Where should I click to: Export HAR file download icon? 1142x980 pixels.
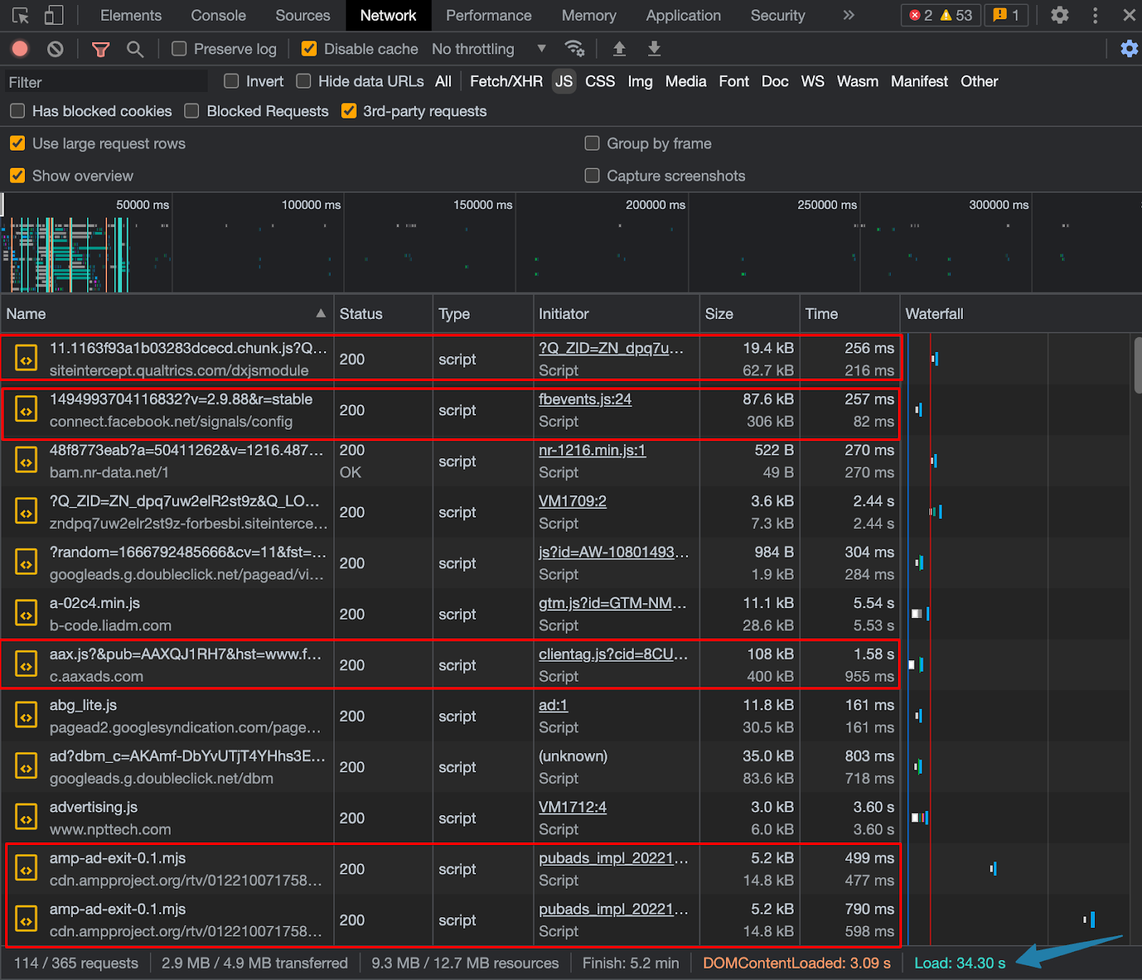[654, 49]
